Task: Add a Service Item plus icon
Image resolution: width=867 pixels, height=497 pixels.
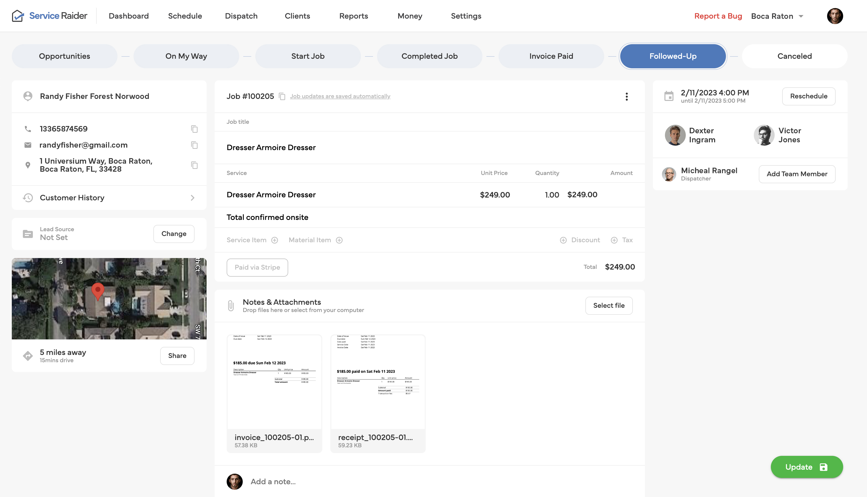Action: 274,240
